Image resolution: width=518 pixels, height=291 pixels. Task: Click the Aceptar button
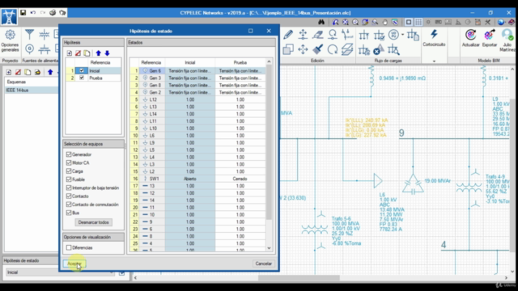click(74, 264)
